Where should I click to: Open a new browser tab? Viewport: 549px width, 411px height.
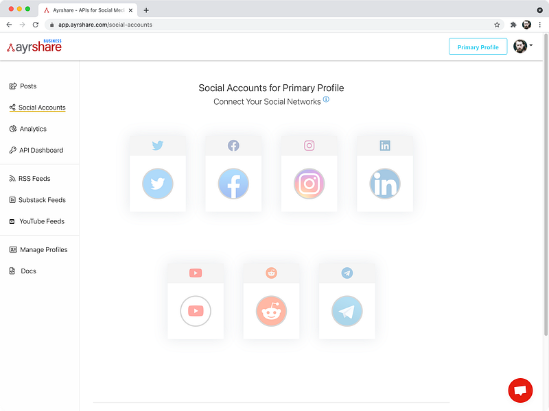pyautogui.click(x=146, y=10)
